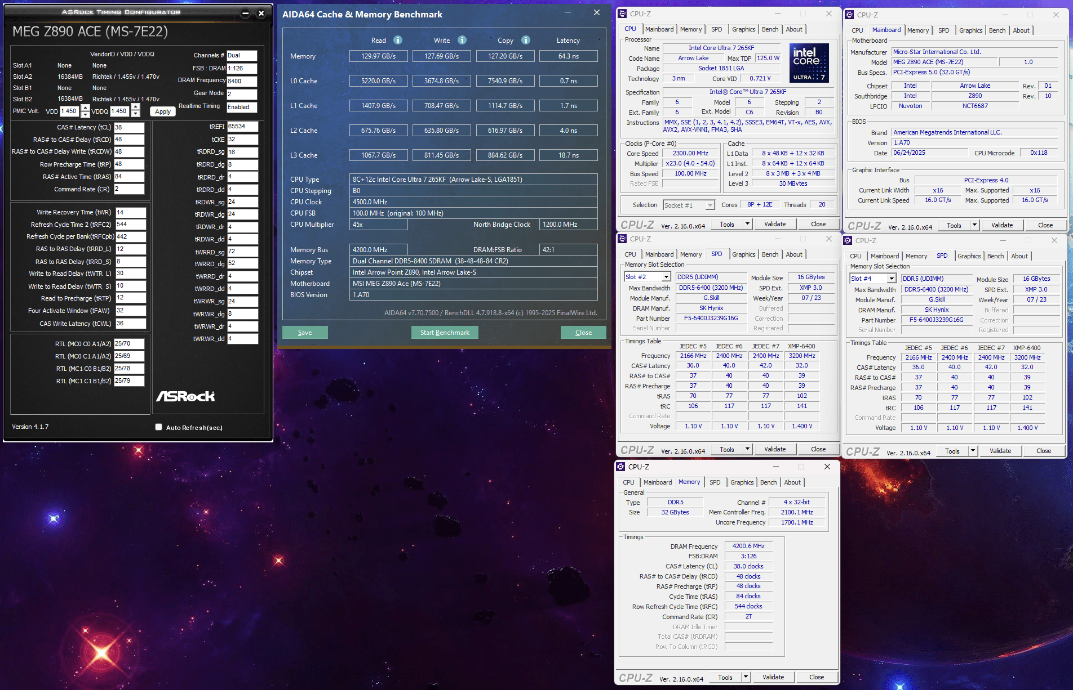Click the VDDQ voltage down arrow
1073x690 pixels.
coord(135,114)
